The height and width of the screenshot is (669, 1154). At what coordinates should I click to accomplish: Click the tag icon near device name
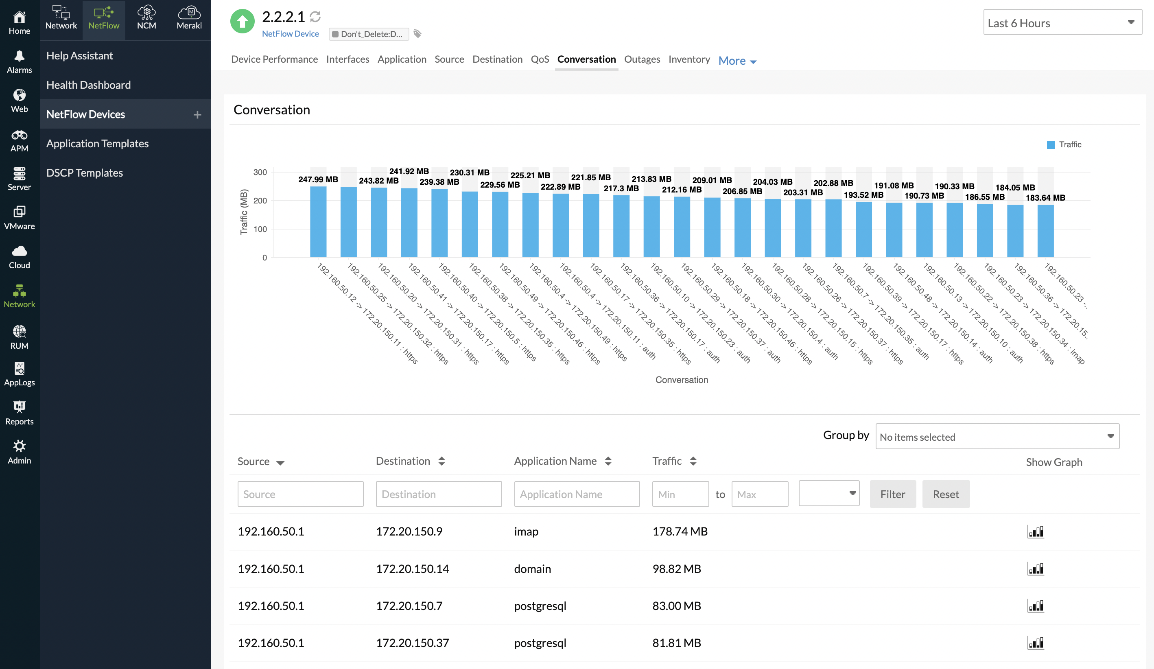pyautogui.click(x=417, y=34)
